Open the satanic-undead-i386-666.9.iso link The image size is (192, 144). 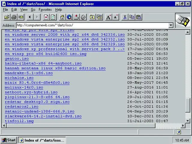(40, 111)
